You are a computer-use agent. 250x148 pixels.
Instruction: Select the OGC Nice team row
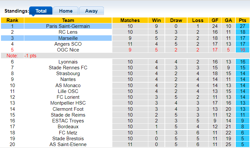tap(68, 50)
